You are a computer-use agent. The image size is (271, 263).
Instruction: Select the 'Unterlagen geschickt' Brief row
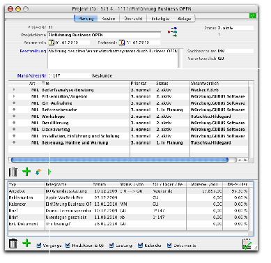click(x=128, y=217)
